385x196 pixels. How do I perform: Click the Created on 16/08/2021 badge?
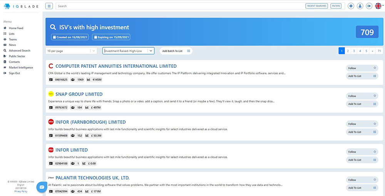point(70,37)
